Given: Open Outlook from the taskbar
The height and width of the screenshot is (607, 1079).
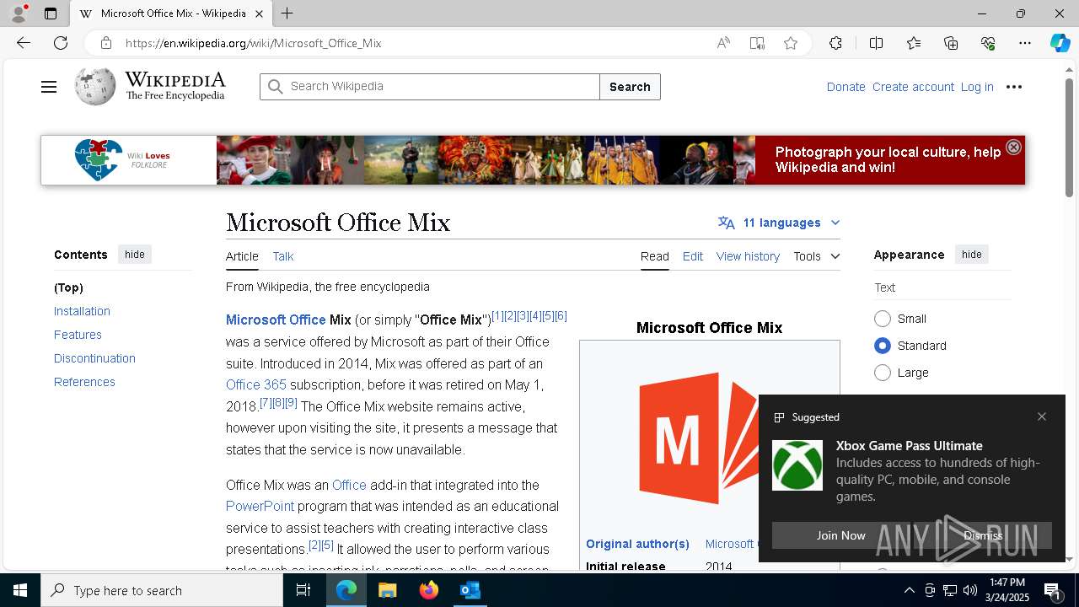Looking at the screenshot, I should 470,590.
